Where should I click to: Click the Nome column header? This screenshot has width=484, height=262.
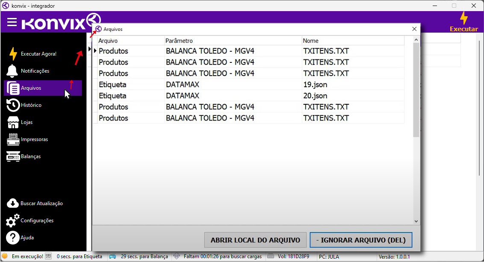[x=353, y=41]
